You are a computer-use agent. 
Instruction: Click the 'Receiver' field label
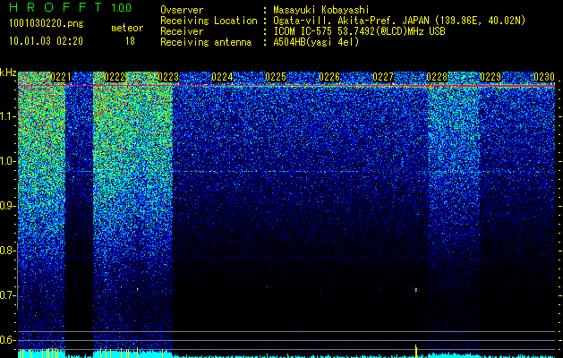point(182,31)
